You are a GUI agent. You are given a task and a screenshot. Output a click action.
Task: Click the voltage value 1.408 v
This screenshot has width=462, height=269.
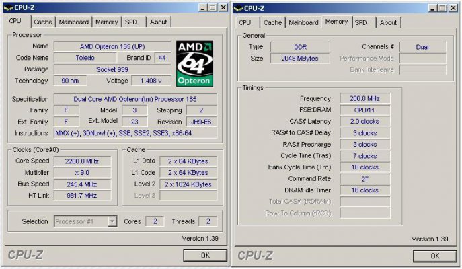click(x=151, y=81)
